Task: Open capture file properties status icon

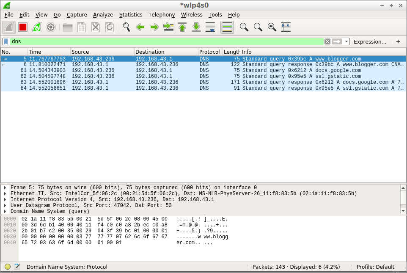Action: tap(17, 267)
